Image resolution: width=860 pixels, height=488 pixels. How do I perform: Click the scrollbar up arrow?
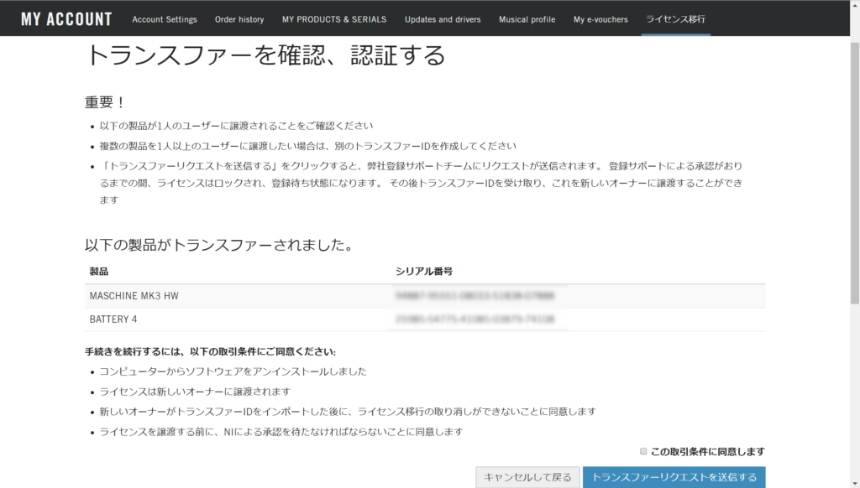(853, 6)
